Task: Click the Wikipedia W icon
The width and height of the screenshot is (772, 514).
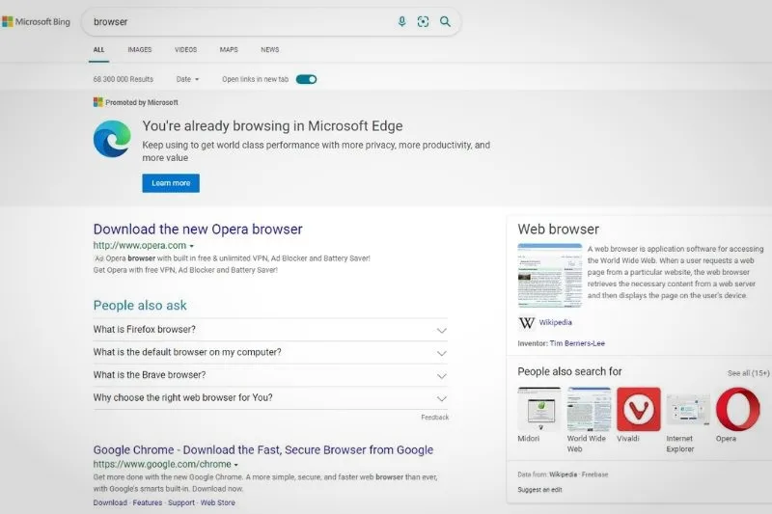Action: point(526,323)
